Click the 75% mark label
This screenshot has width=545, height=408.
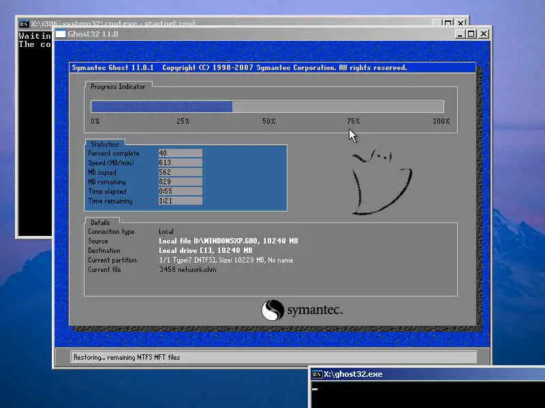pyautogui.click(x=353, y=121)
